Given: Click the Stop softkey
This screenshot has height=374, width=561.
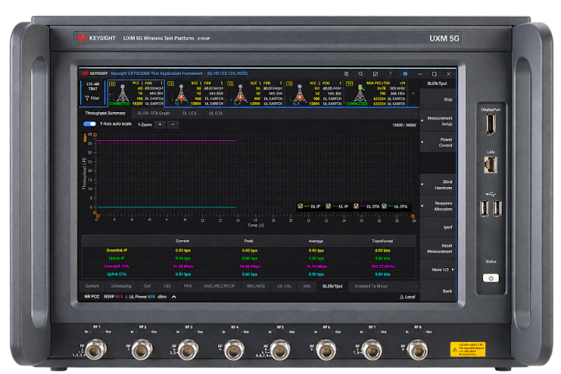Looking at the screenshot, I should 438,100.
